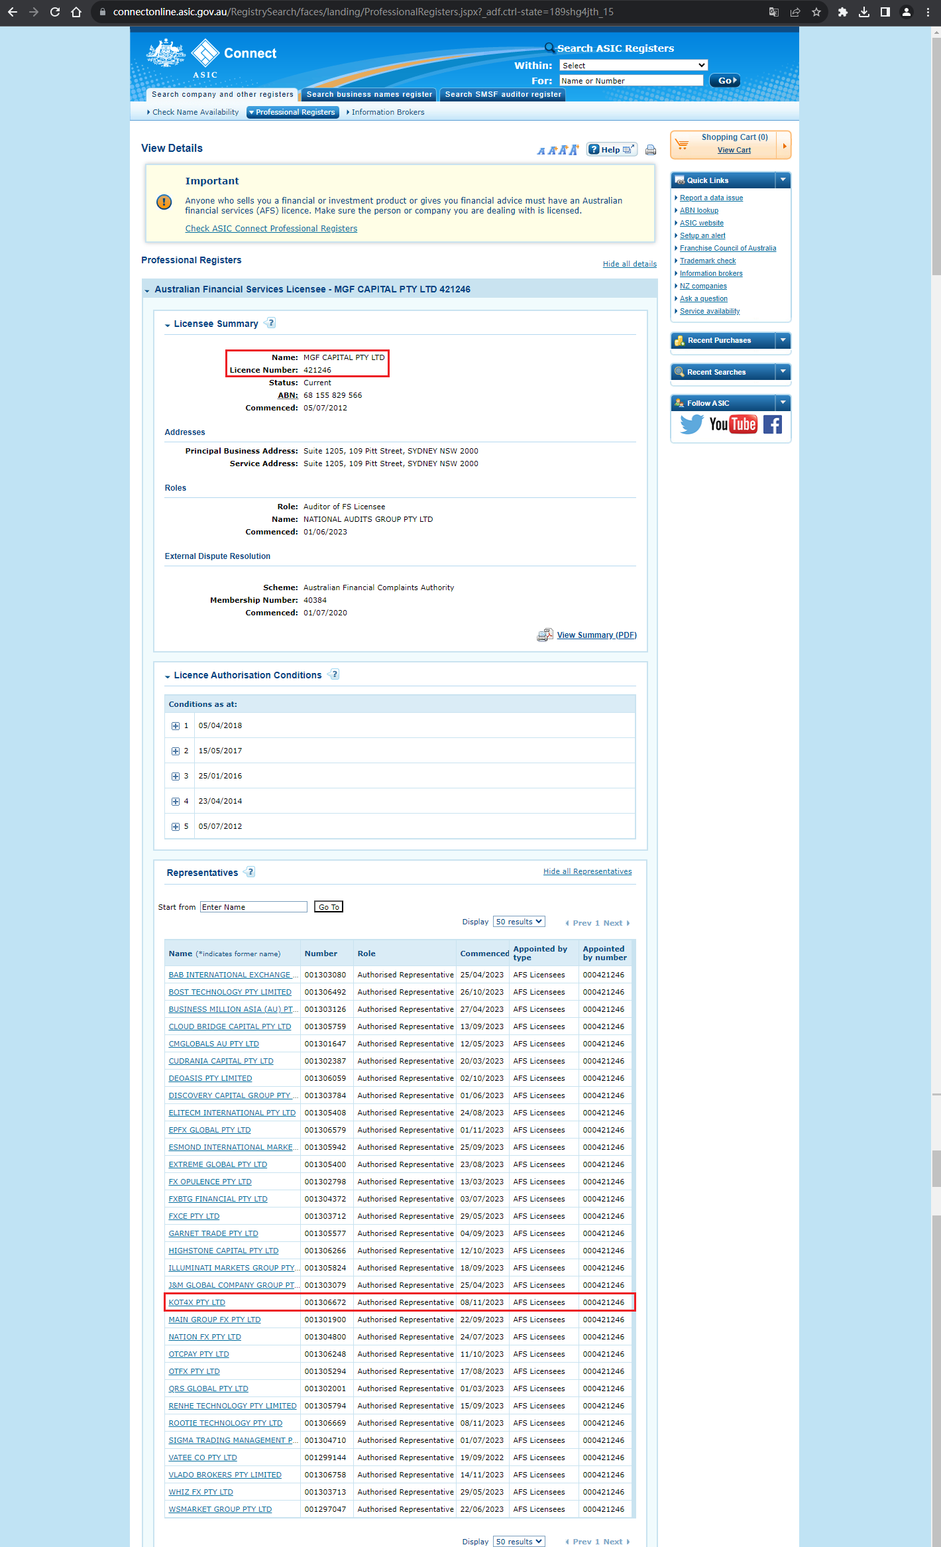Click the Help button

click(612, 149)
